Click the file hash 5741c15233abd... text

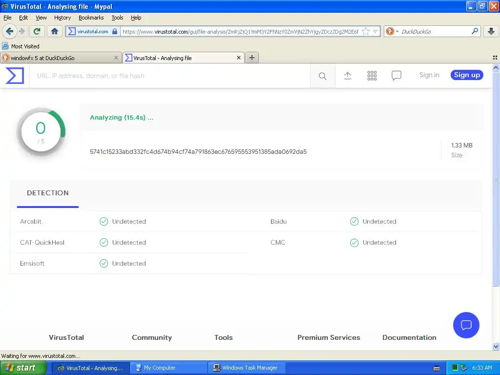coord(198,151)
